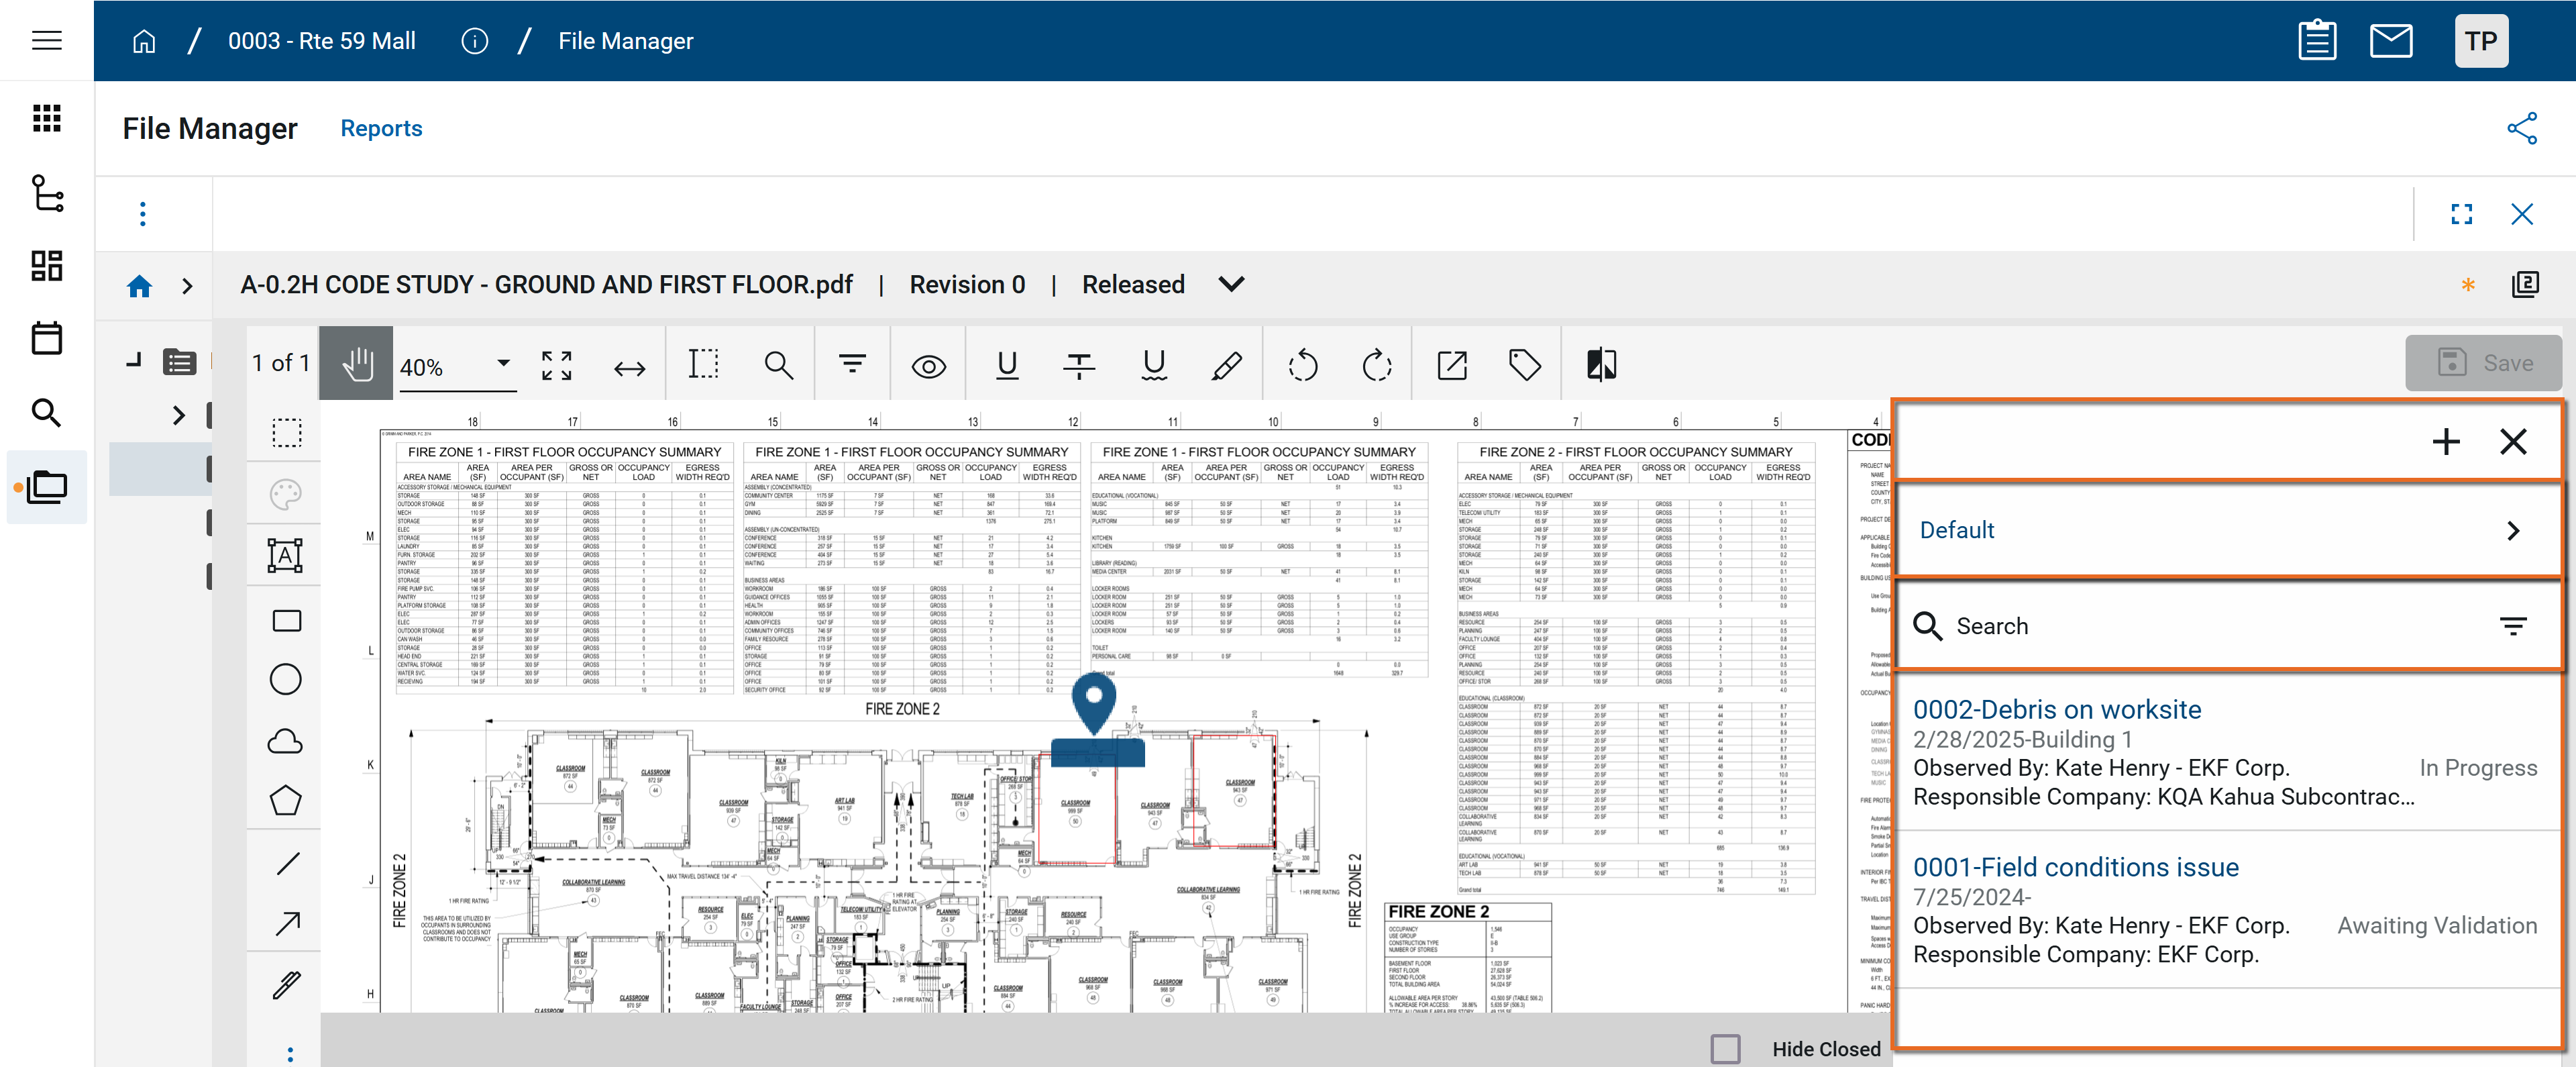
Task: Check the Hide Closed checkbox
Action: click(1725, 1048)
